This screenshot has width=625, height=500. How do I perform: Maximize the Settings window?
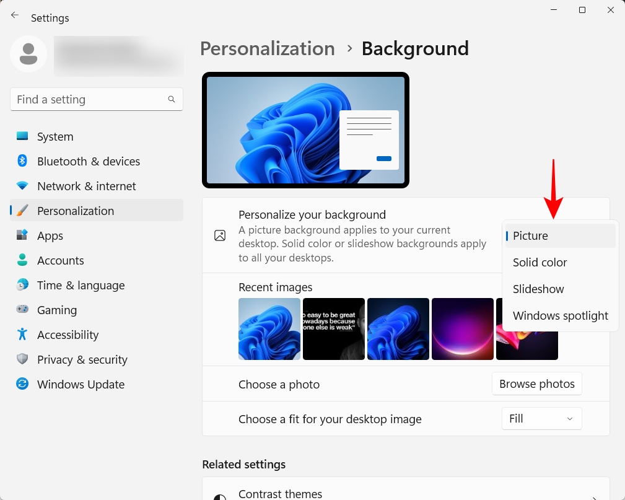pos(582,10)
